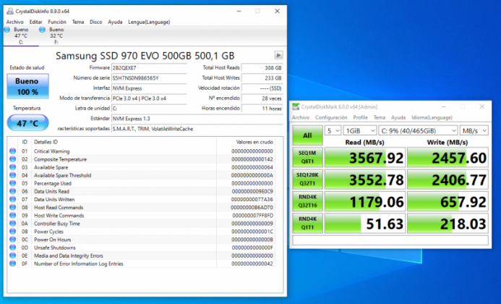Run the SEQ1M Q8T1 test
501x304 pixels.
[307, 157]
